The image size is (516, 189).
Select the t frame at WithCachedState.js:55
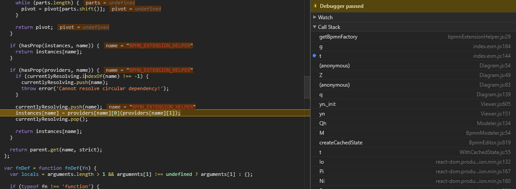(413, 152)
